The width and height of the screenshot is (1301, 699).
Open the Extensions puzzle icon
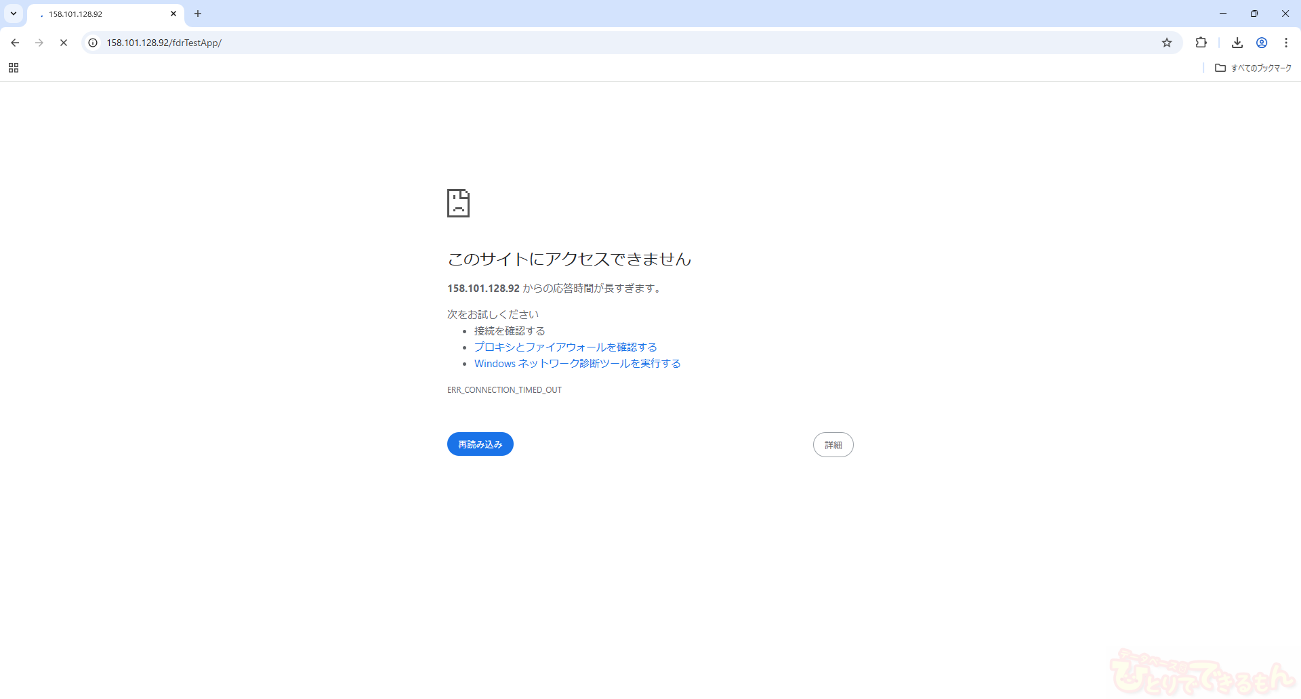click(1201, 43)
